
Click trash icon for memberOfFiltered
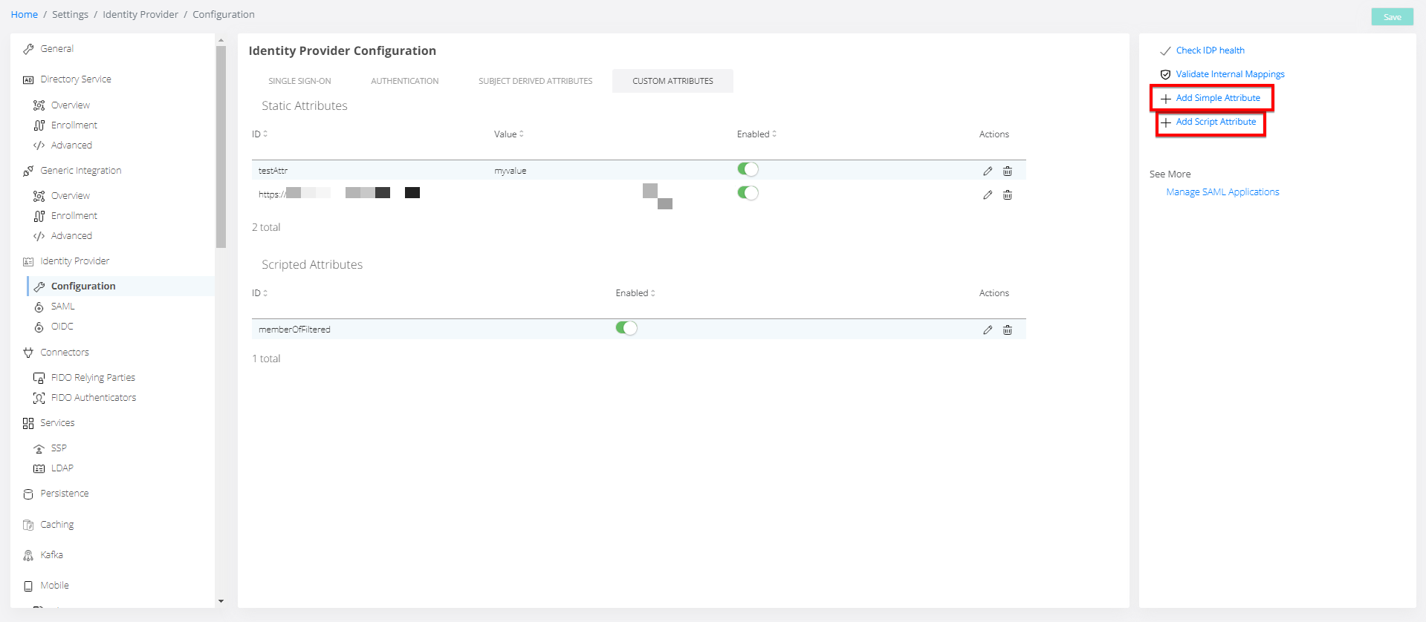pyautogui.click(x=1007, y=330)
